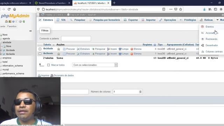Select the information_schema database in the tree
This screenshot has width=224, height=126.
point(13,66)
